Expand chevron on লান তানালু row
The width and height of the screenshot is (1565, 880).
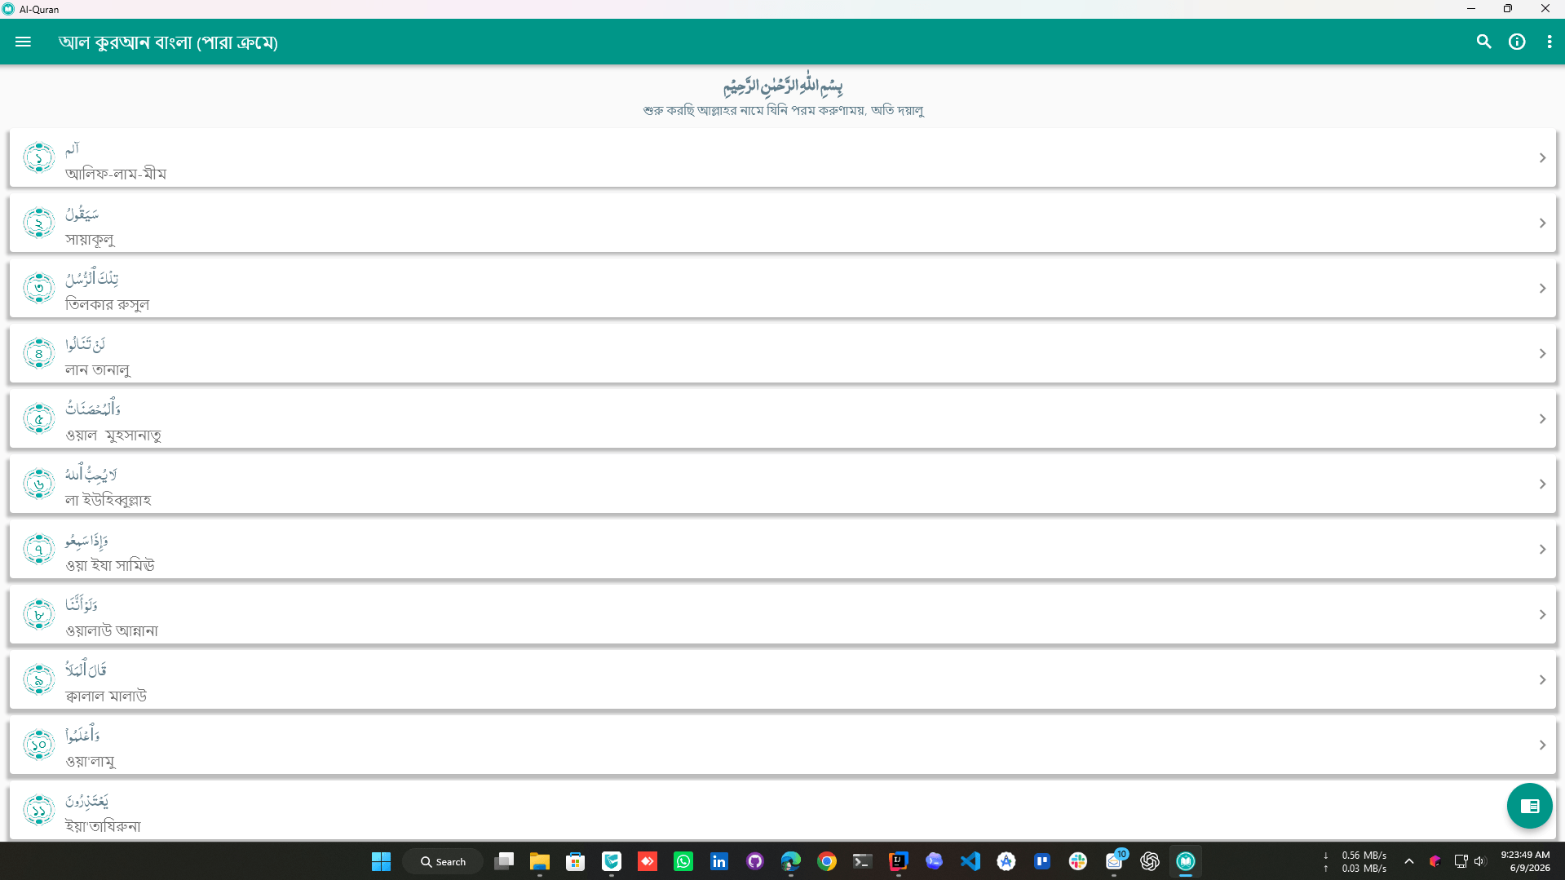[x=1541, y=353]
